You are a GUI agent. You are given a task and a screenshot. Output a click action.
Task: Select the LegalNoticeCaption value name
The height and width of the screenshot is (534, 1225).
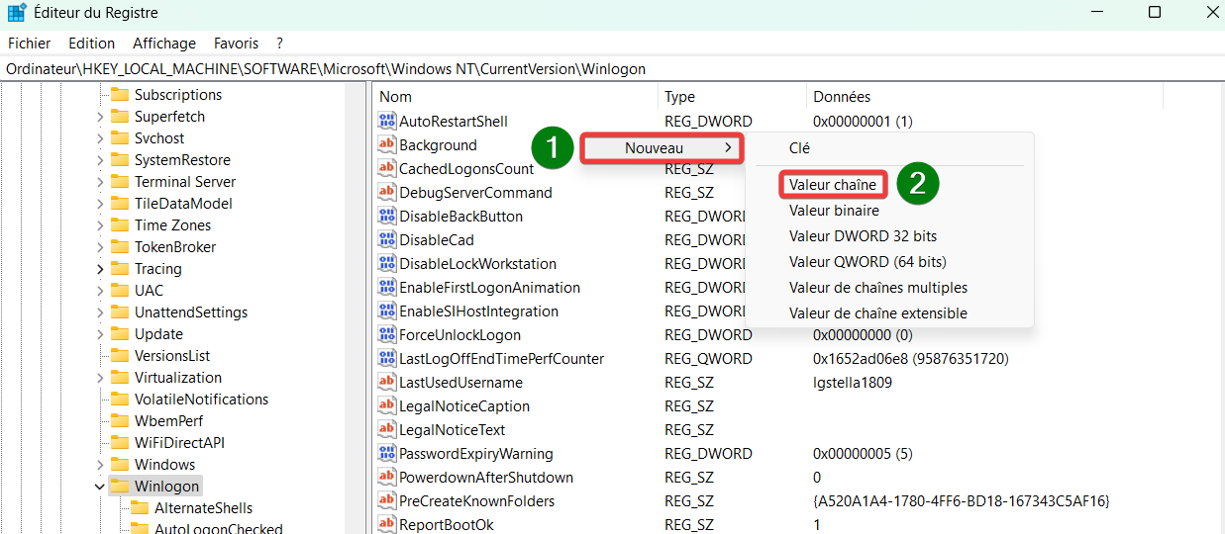[463, 406]
